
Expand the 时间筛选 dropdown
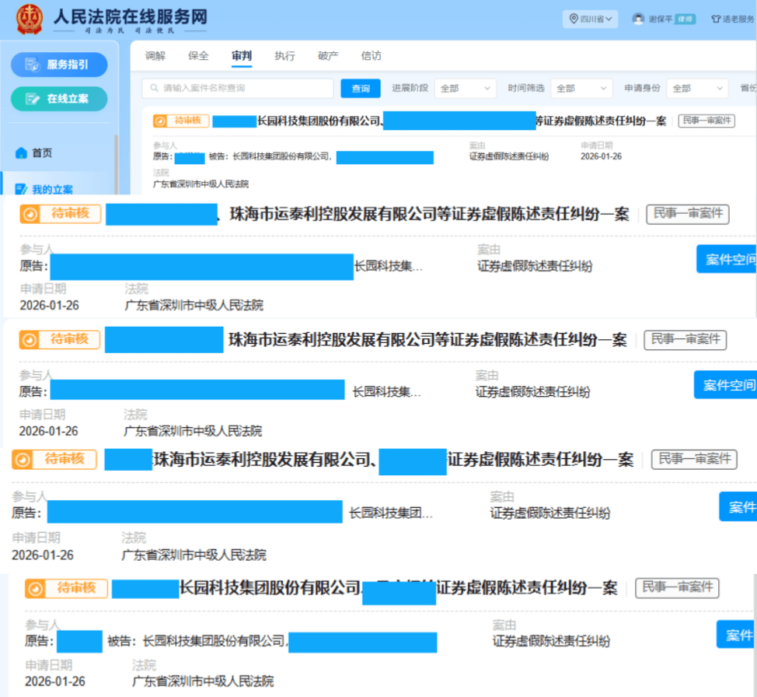[x=581, y=89]
